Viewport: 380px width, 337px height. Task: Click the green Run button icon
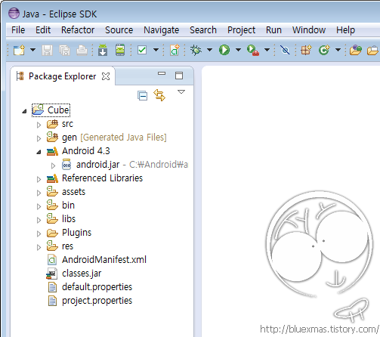pos(224,50)
